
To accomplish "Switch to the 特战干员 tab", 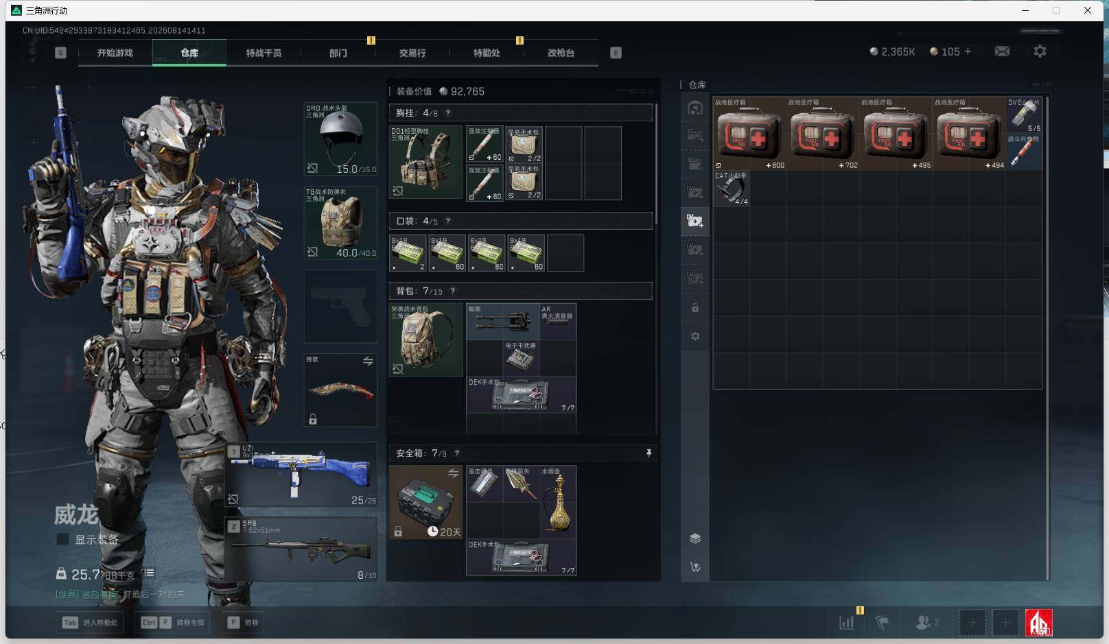I will 264,53.
